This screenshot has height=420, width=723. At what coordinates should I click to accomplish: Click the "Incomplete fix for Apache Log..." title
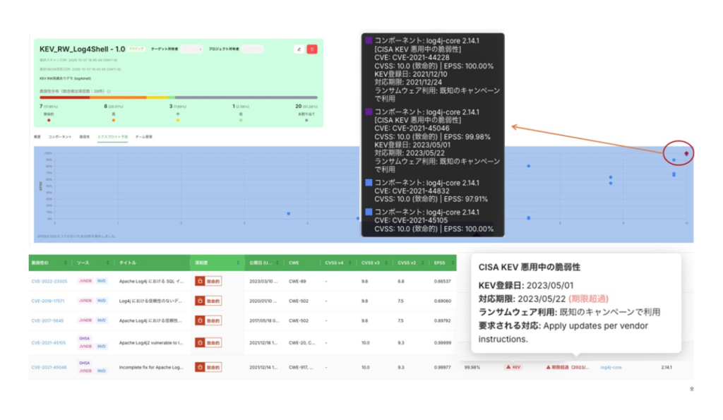click(151, 368)
